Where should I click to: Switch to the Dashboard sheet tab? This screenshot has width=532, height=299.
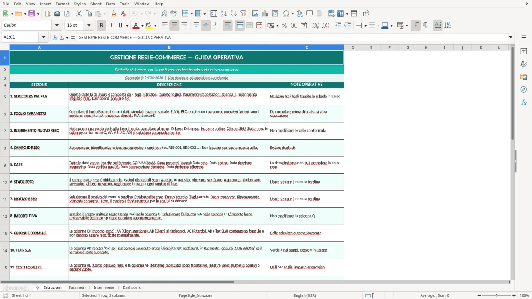(x=132, y=287)
